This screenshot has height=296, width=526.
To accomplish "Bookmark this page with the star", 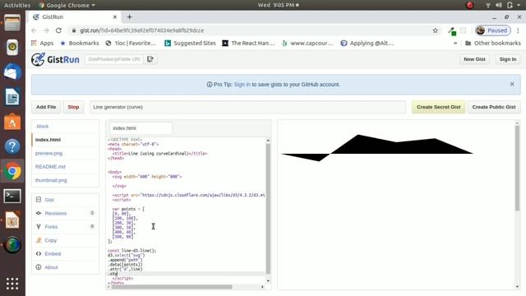I will pos(435,30).
